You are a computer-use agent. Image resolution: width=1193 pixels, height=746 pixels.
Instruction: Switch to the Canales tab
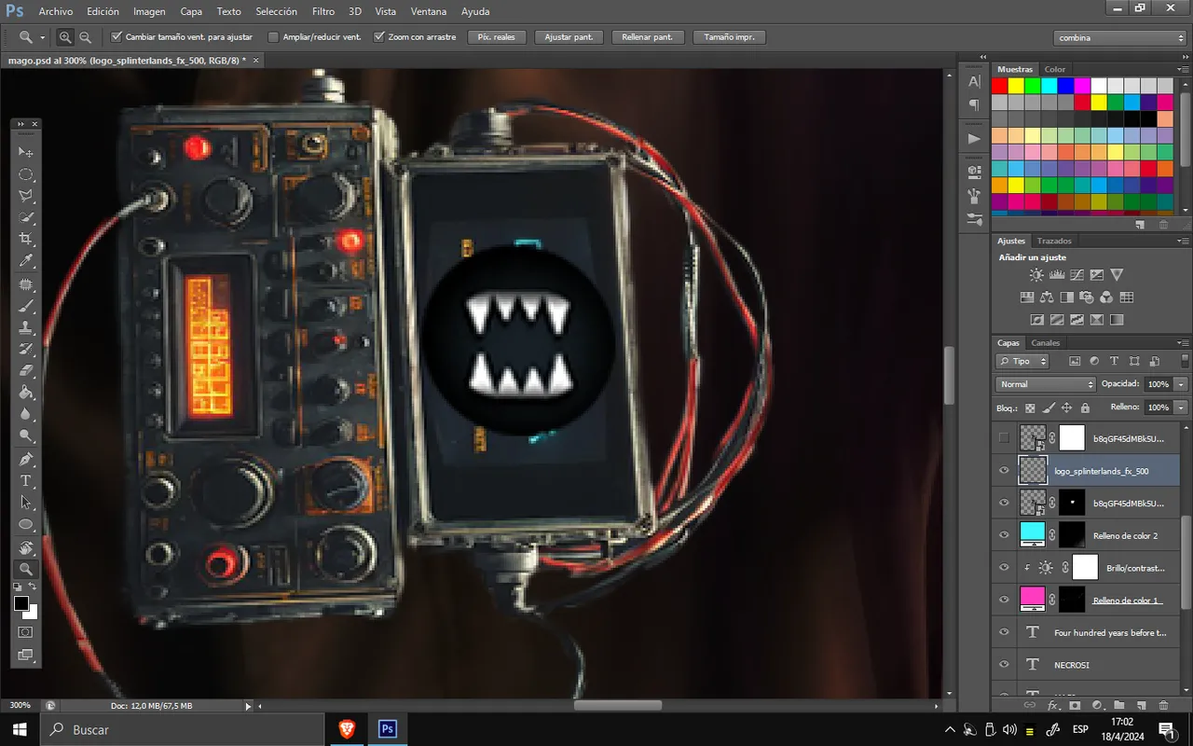click(1046, 342)
